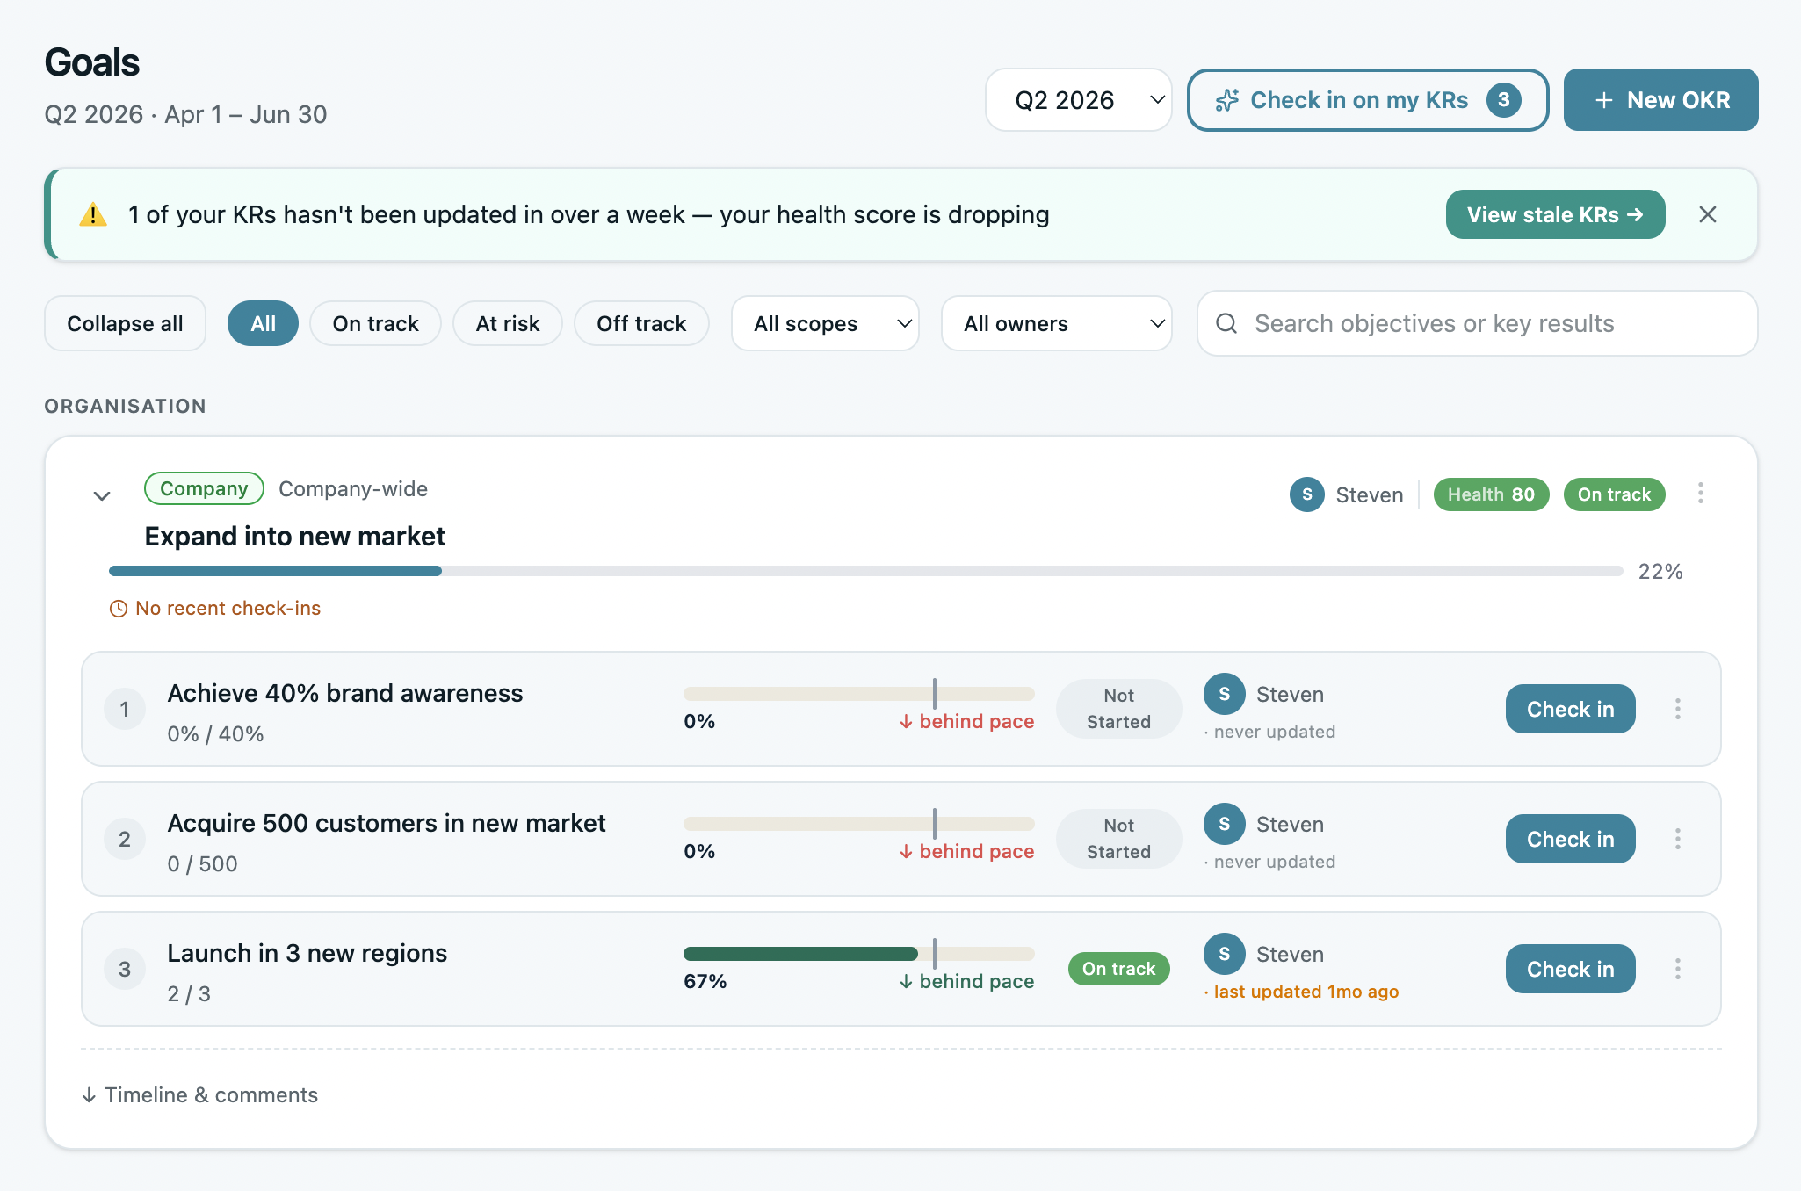Open more options for brand awareness KR
1801x1191 pixels.
click(1677, 709)
